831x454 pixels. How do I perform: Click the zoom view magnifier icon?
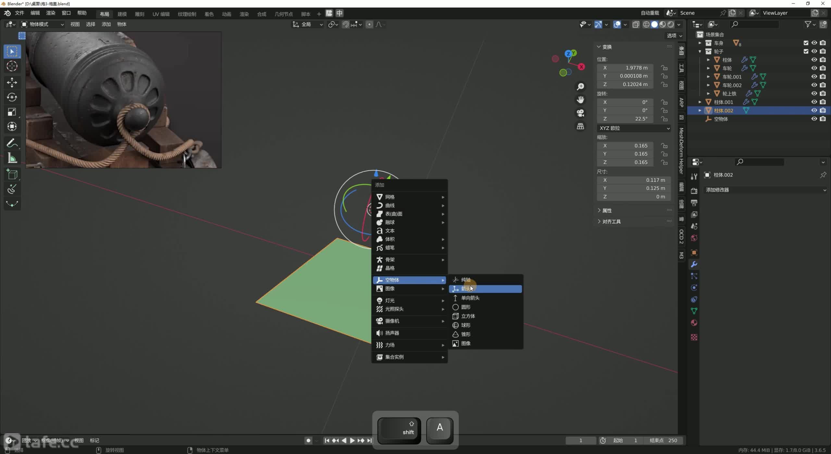tap(580, 86)
